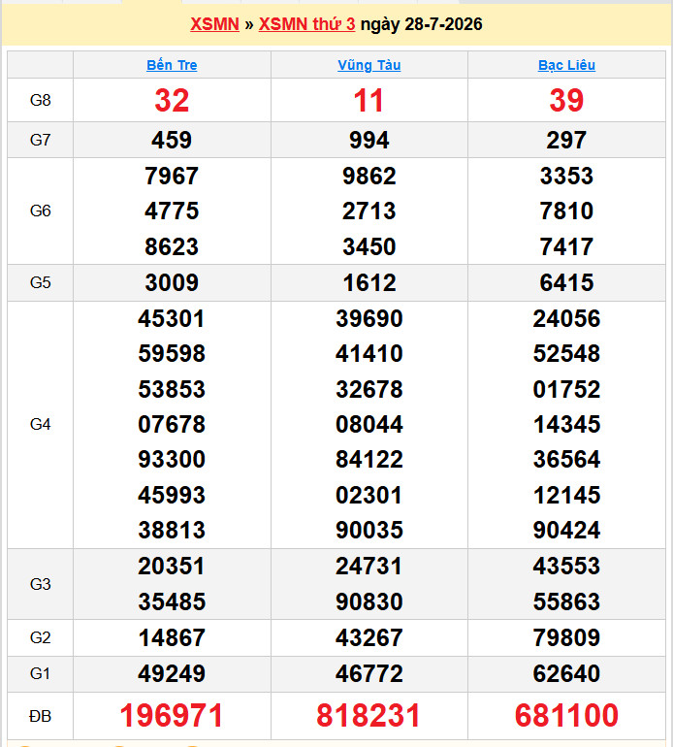Select the G4 number 39690

[x=369, y=318]
